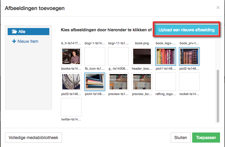The image size is (225, 147).
Task: Select the Alle folder in sidebar
Action: click(x=28, y=32)
